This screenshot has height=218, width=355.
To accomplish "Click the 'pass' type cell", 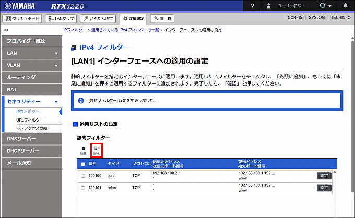I will click(x=111, y=176).
